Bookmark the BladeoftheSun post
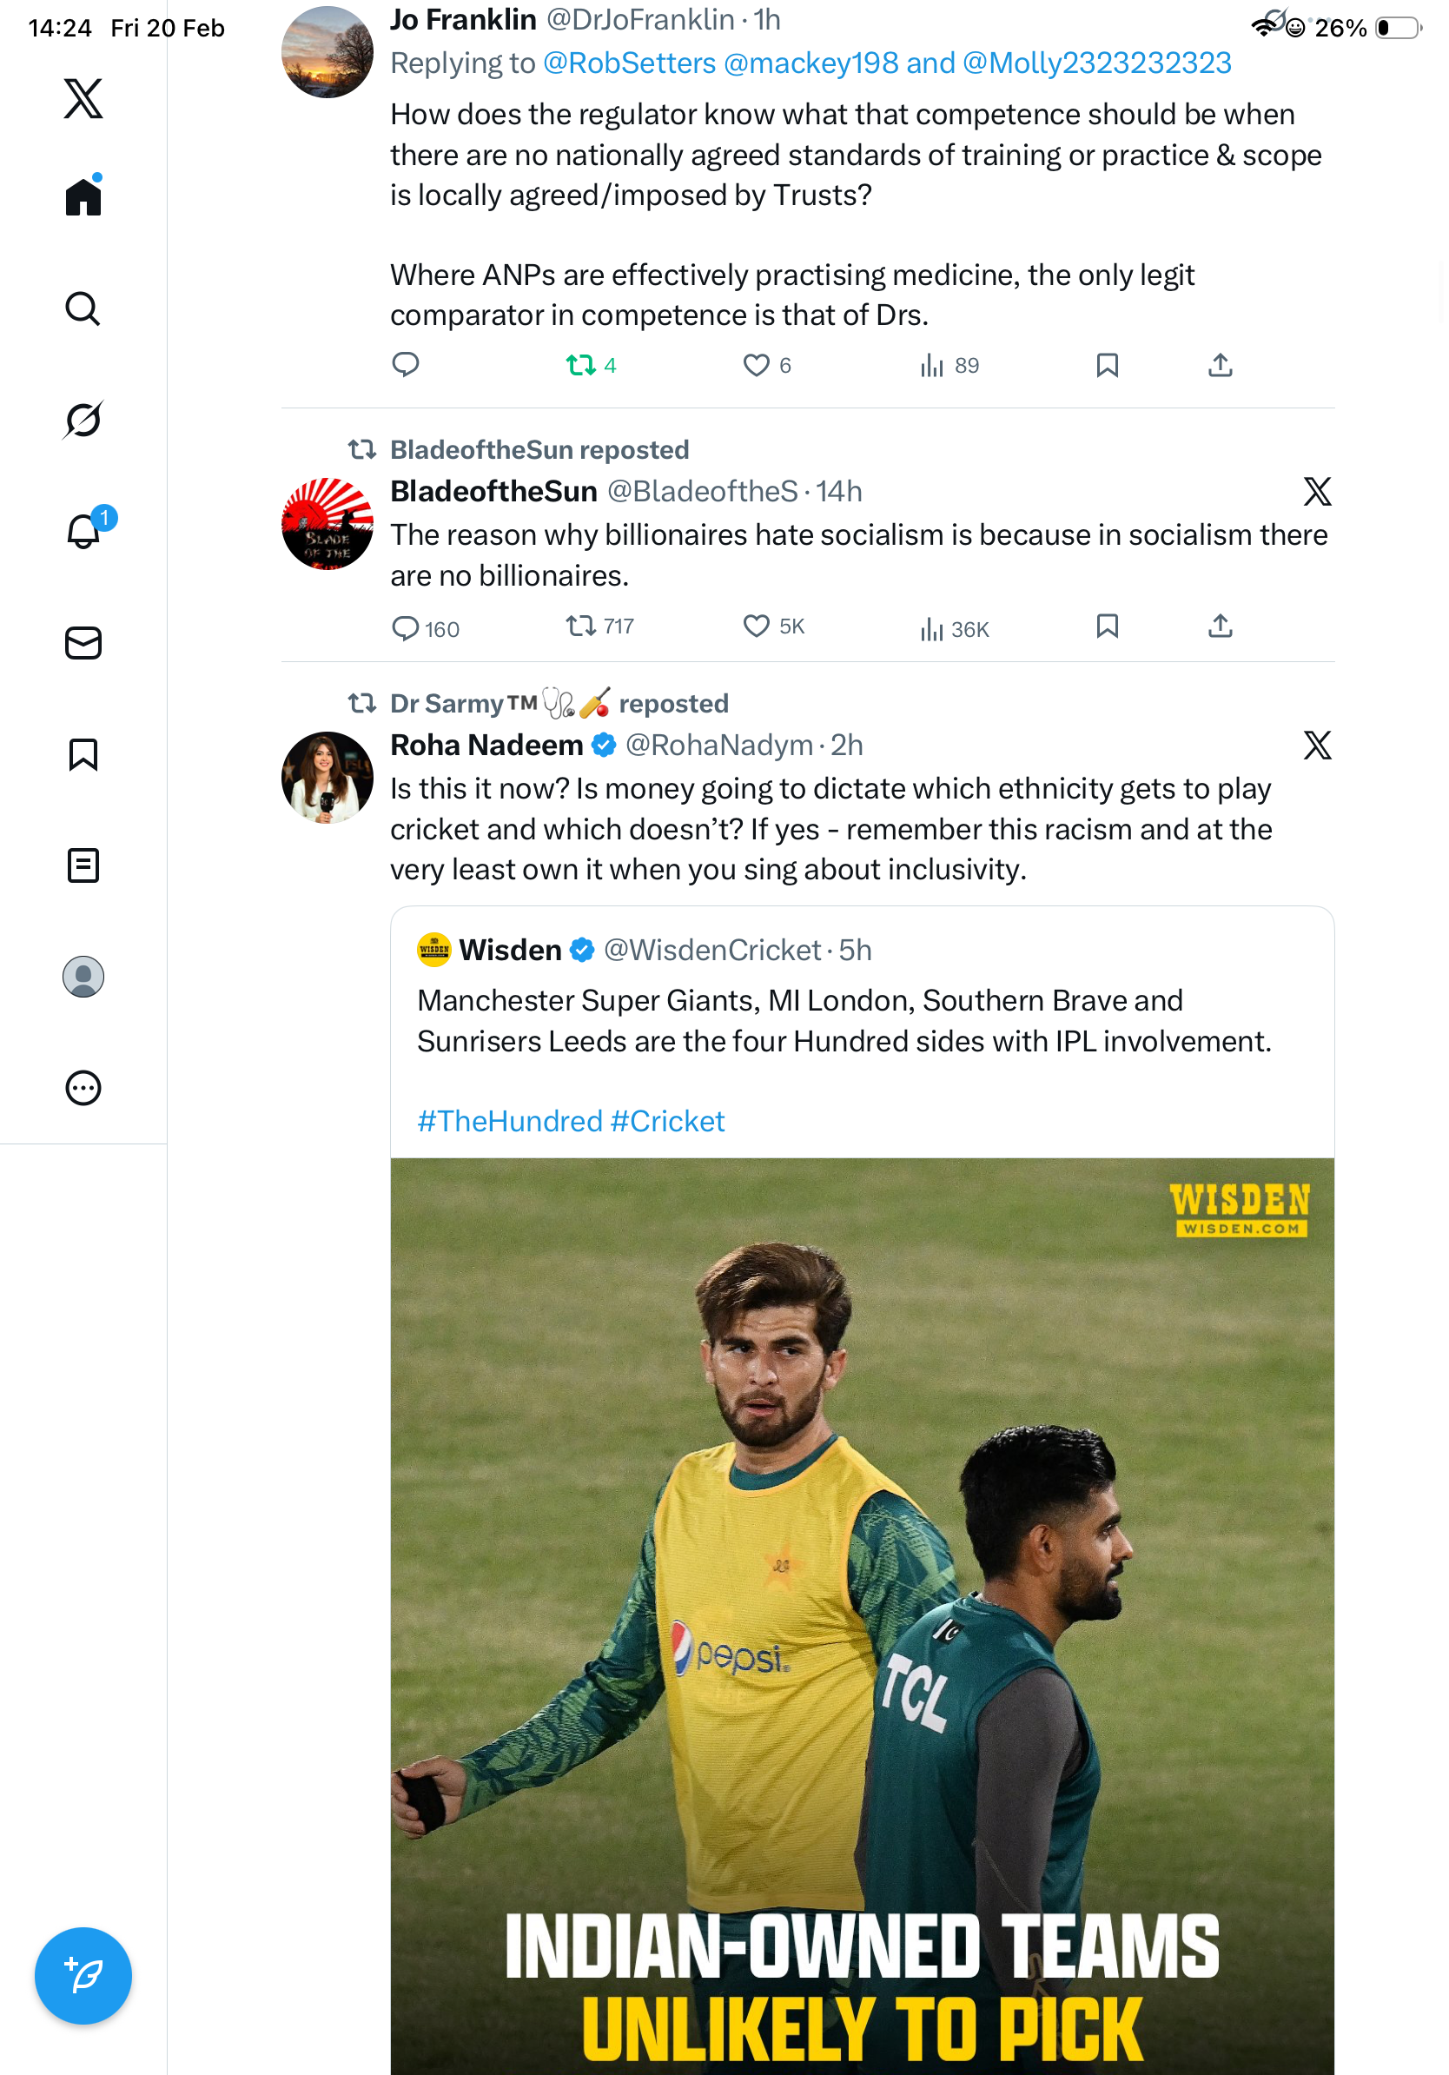This screenshot has width=1449, height=2075. [1108, 626]
